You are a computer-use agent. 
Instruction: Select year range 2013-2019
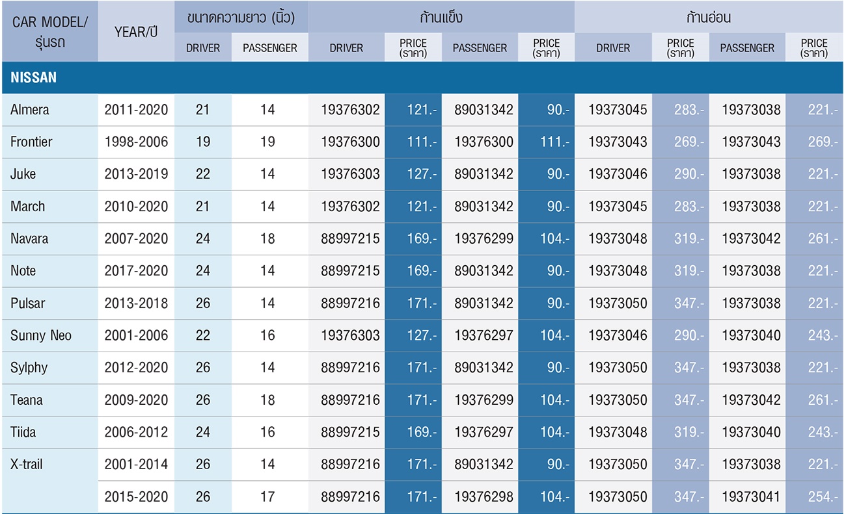coord(136,174)
